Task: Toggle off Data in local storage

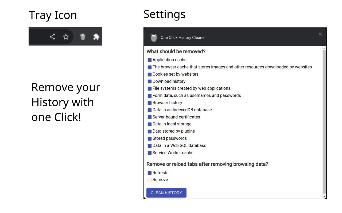Action: click(x=150, y=124)
